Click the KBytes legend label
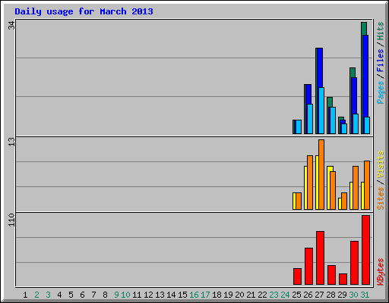The width and height of the screenshot is (389, 303). tap(380, 272)
